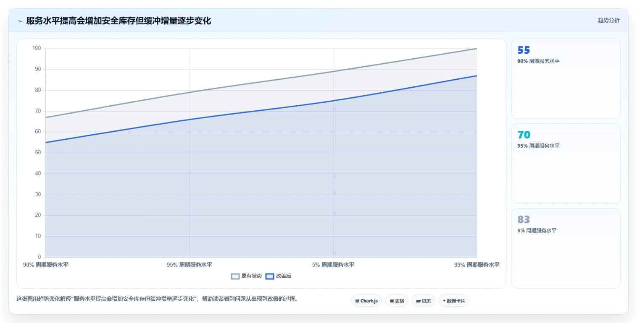Toggle the 原有状态 legend item
637x323 pixels.
[x=247, y=276]
